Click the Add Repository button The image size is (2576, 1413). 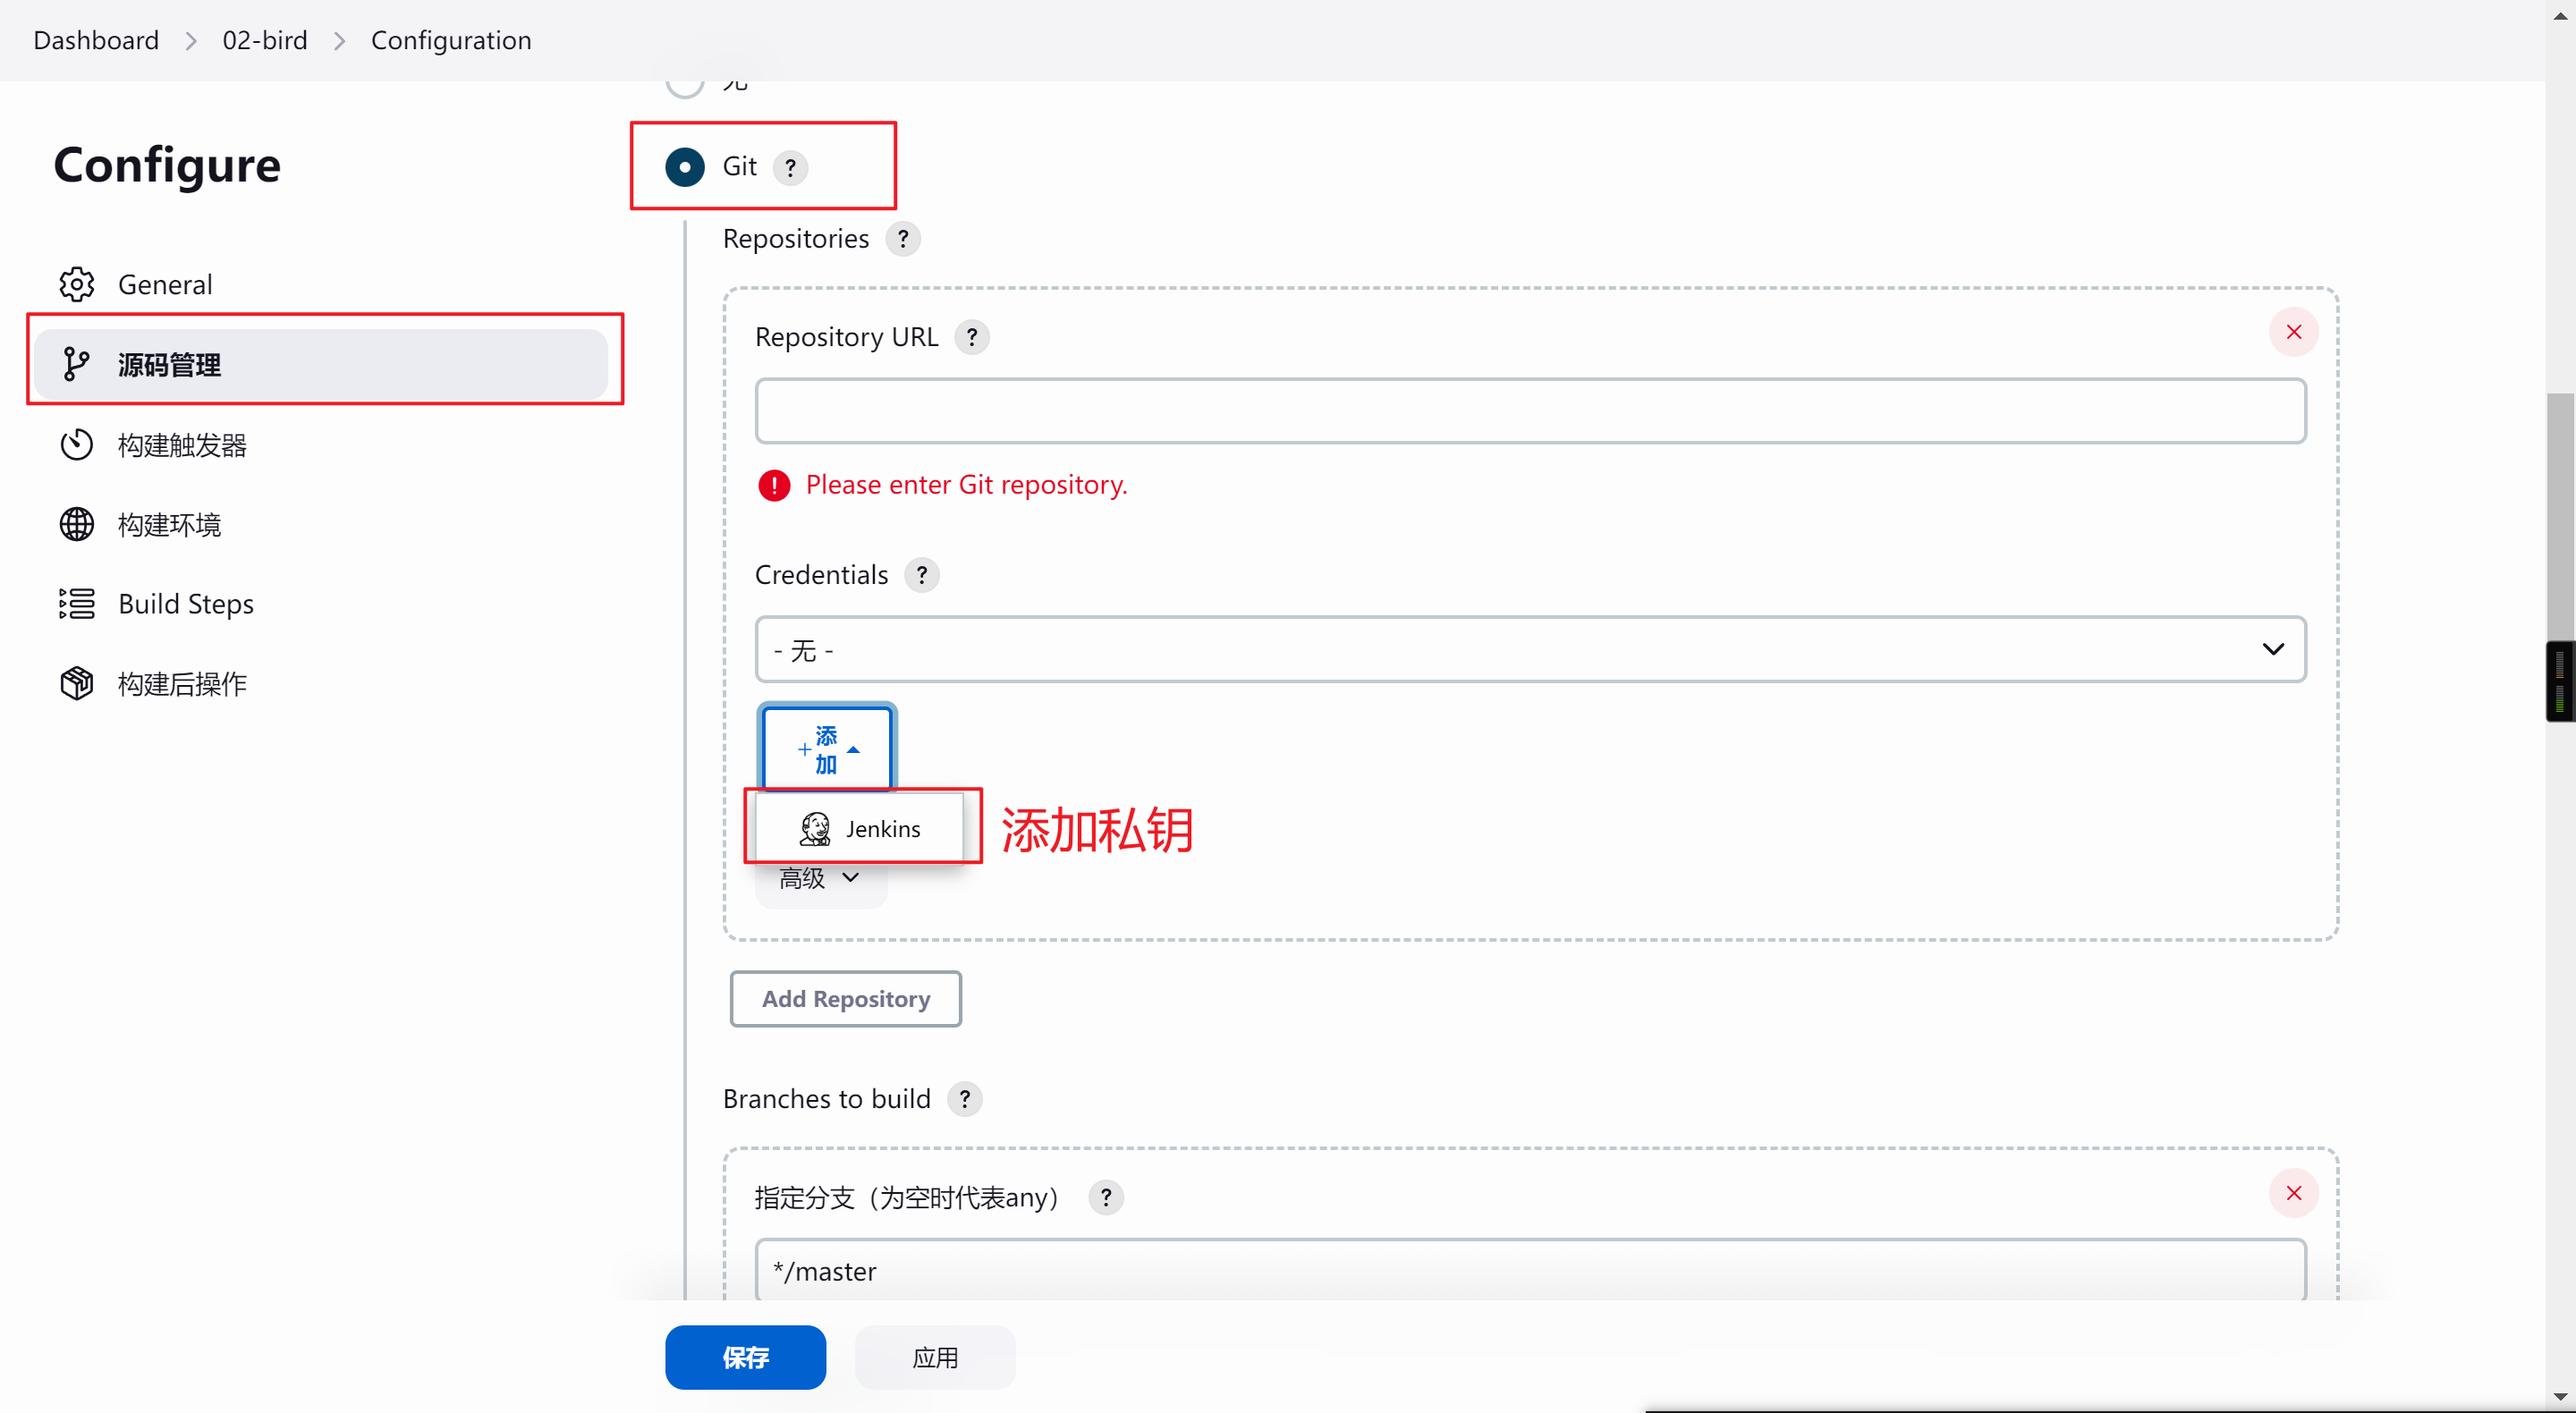pyautogui.click(x=845, y=999)
